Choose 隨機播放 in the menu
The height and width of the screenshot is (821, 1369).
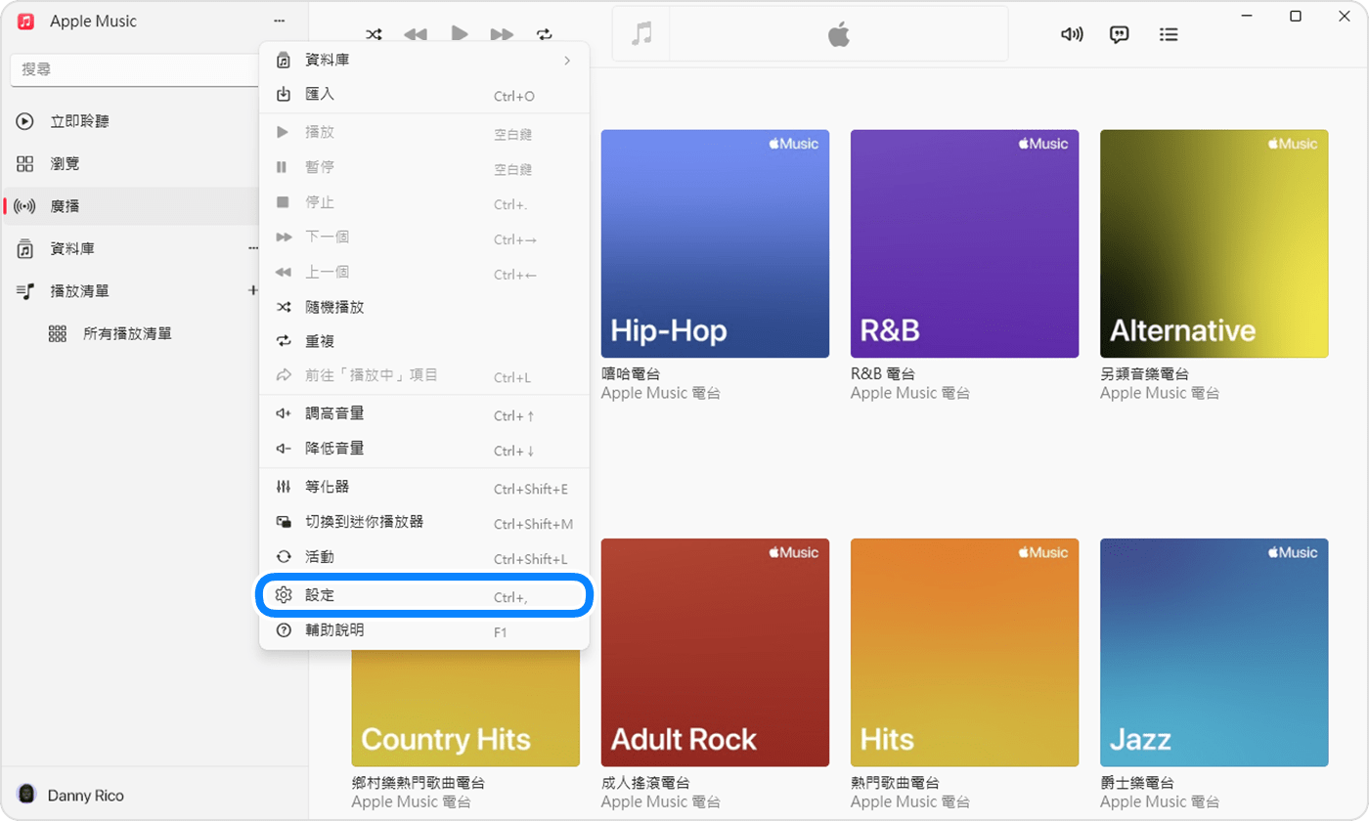424,307
